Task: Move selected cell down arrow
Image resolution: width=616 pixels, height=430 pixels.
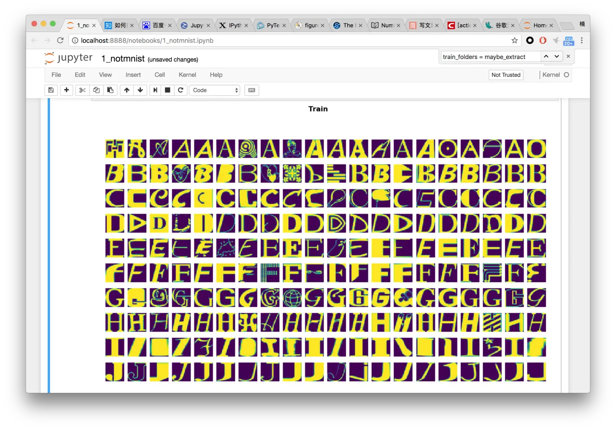Action: click(140, 90)
